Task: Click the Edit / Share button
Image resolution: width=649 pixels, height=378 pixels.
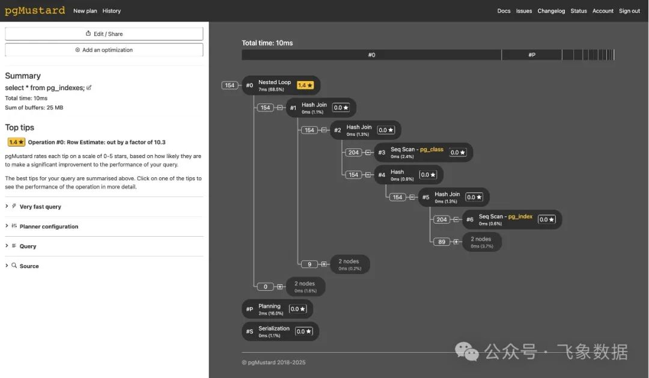Action: click(104, 34)
